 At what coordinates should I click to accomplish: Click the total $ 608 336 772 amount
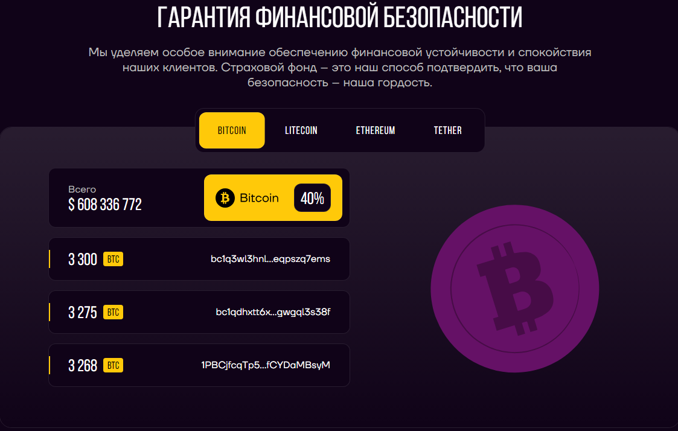105,205
